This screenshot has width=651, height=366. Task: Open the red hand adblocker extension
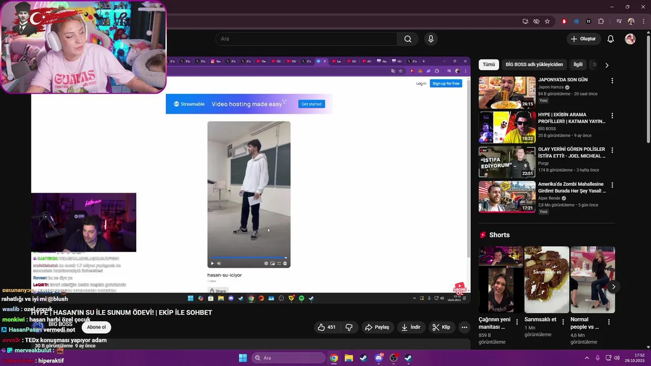click(x=564, y=21)
